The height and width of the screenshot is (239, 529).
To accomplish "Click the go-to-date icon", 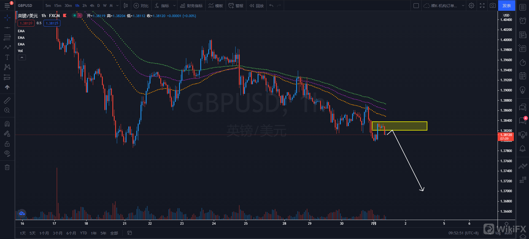I will coord(129,233).
